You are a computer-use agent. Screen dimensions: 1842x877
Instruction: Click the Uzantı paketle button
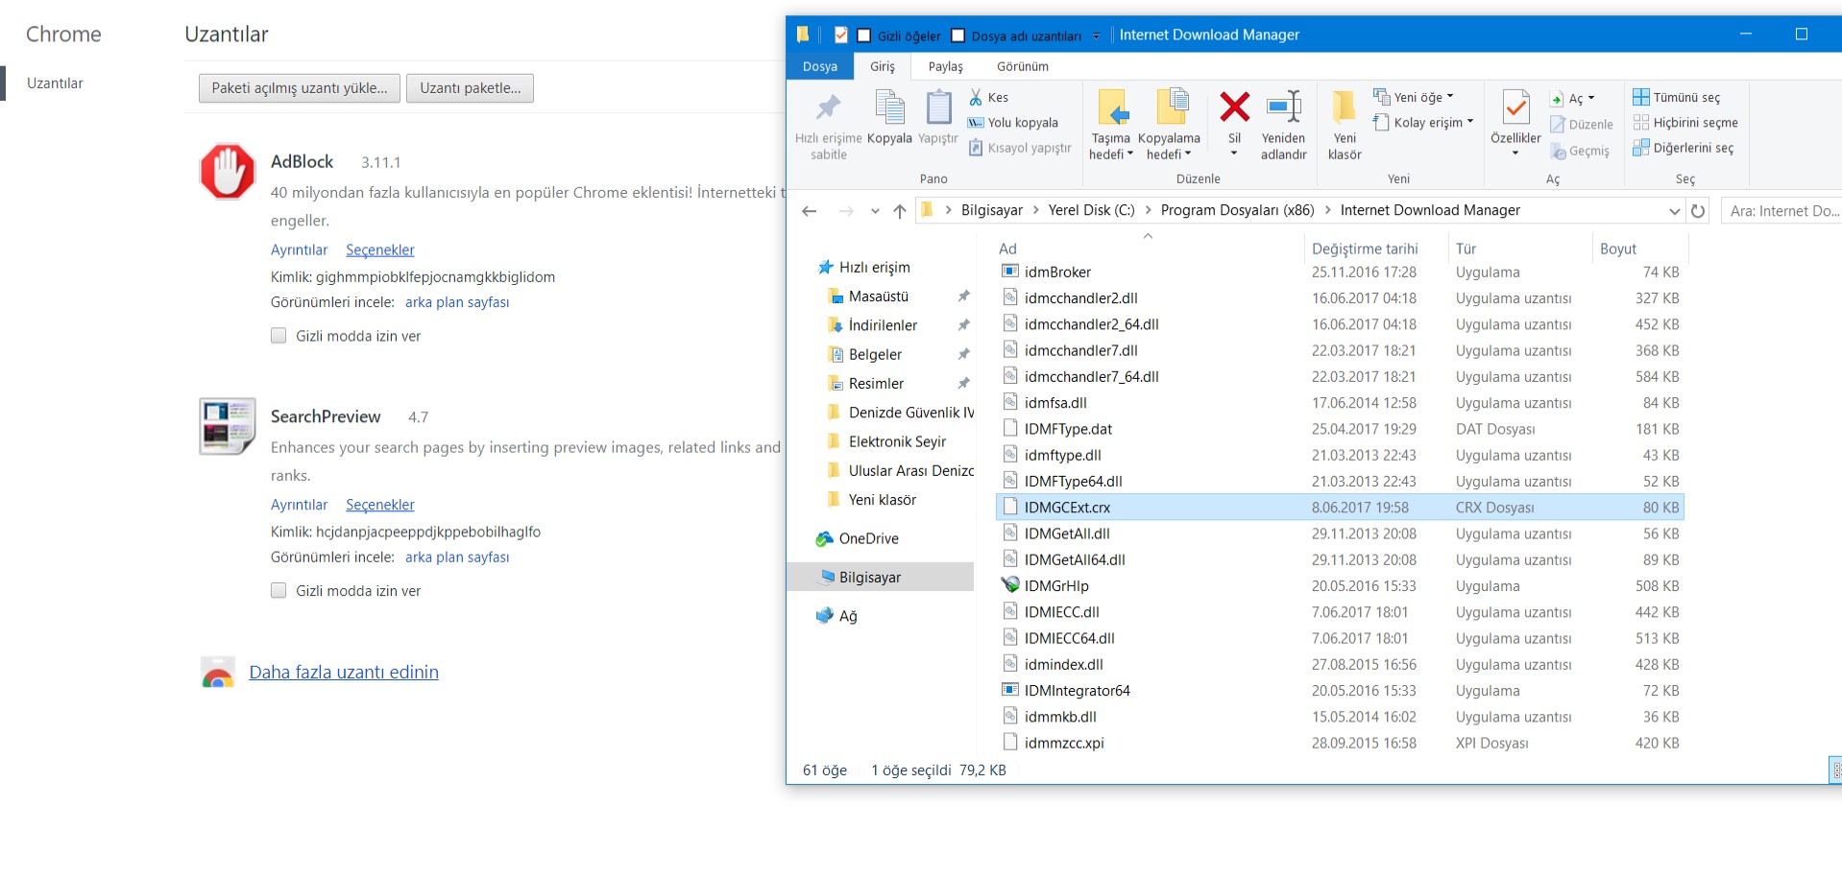(x=470, y=88)
